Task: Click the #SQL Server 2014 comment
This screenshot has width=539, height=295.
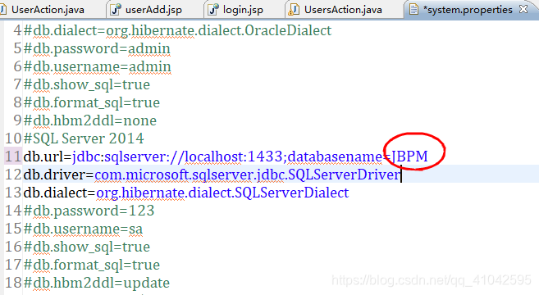Action: point(84,138)
